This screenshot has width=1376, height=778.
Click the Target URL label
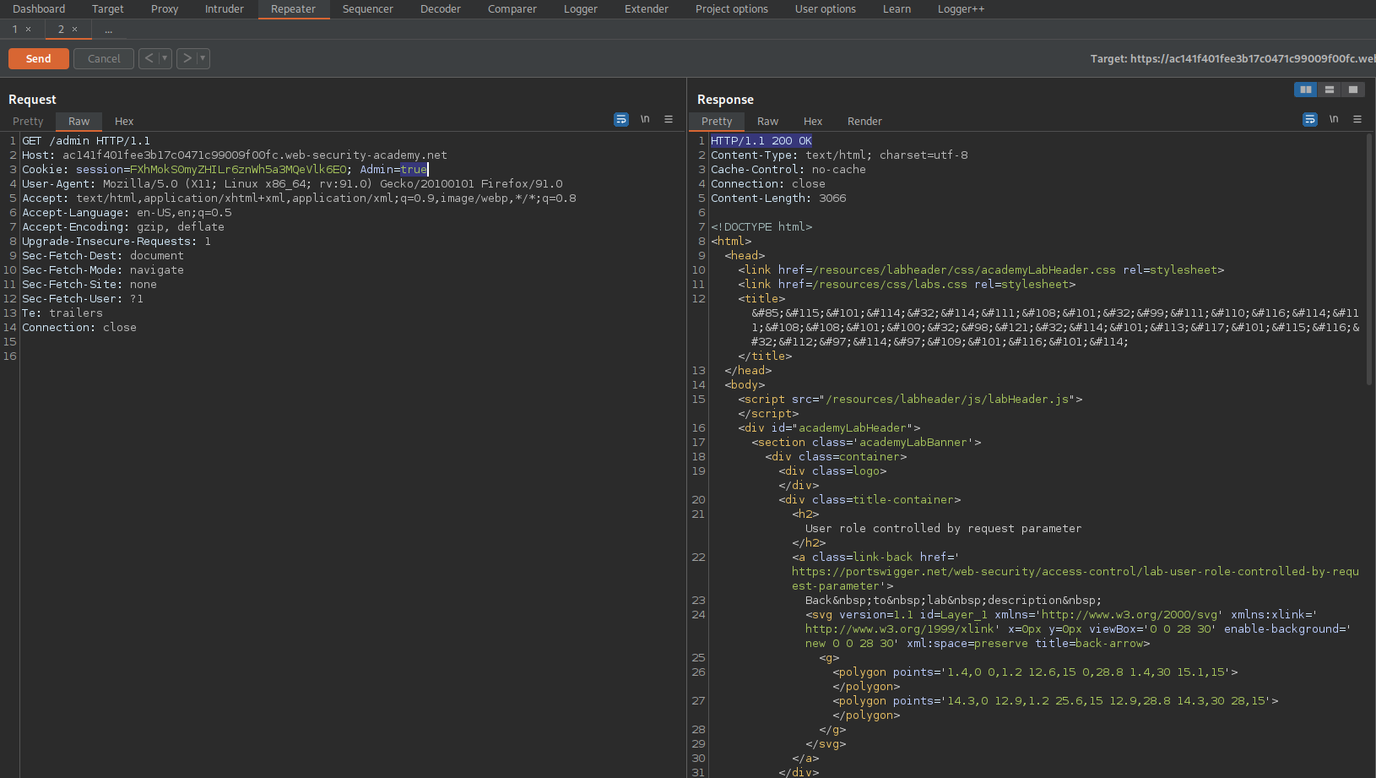pyautogui.click(x=1232, y=58)
